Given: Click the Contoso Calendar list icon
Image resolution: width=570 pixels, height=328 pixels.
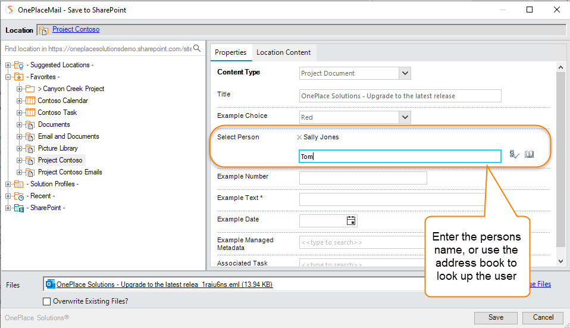Looking at the screenshot, I should coord(30,101).
